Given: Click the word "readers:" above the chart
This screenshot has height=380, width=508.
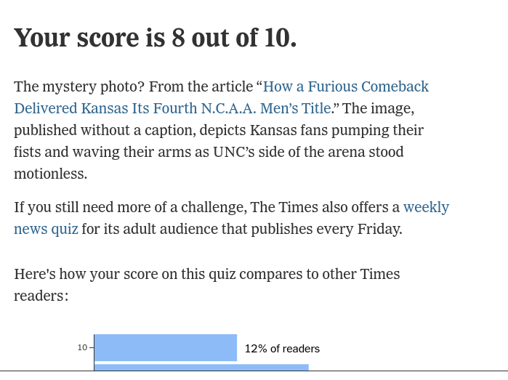Looking at the screenshot, I should 41,296.
